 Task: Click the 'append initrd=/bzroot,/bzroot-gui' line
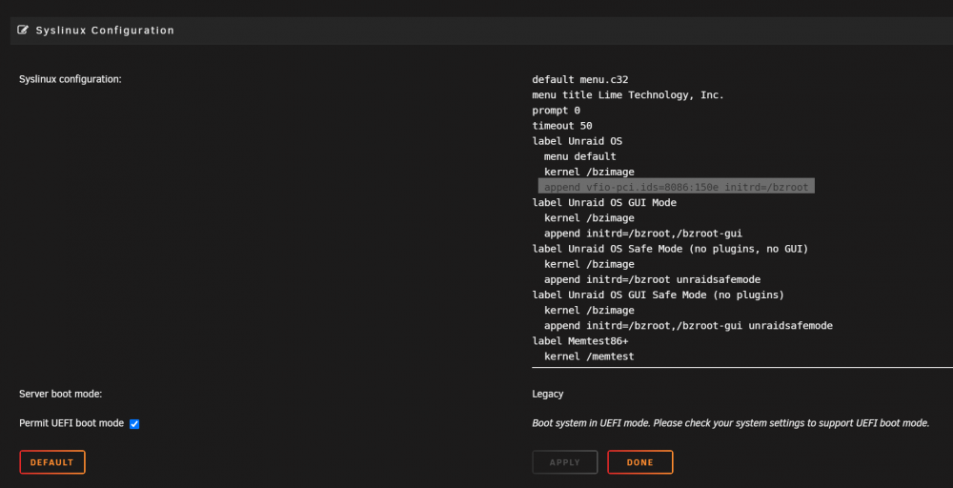(x=643, y=233)
